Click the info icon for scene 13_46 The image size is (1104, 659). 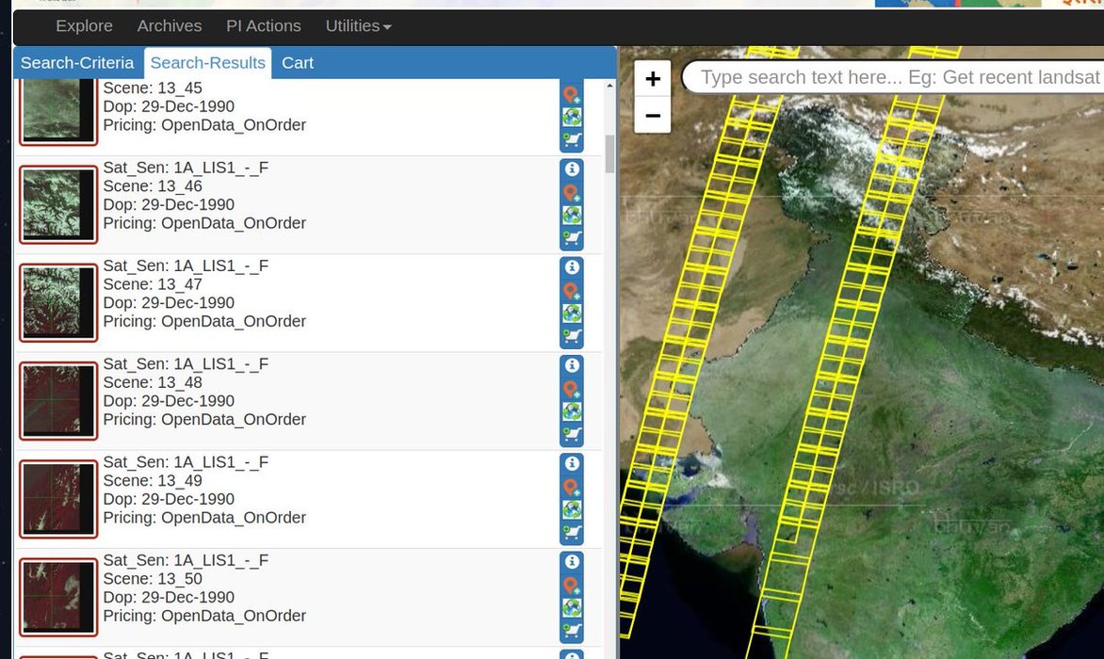(x=571, y=169)
